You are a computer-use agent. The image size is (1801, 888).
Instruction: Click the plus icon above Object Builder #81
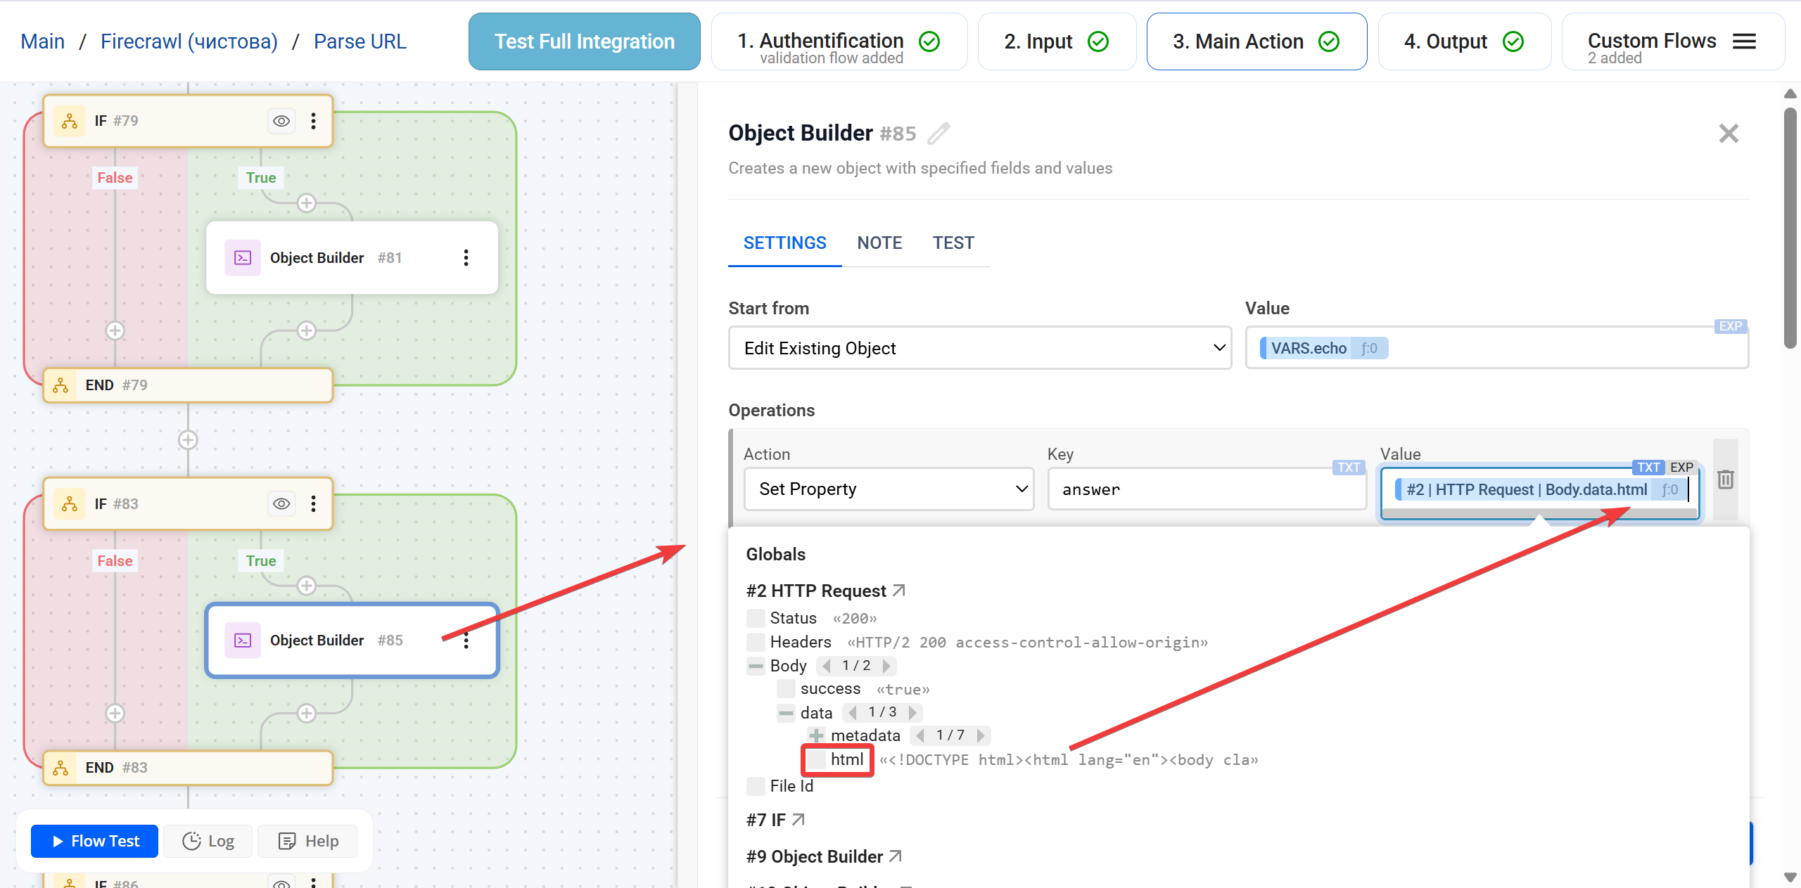pos(307,203)
